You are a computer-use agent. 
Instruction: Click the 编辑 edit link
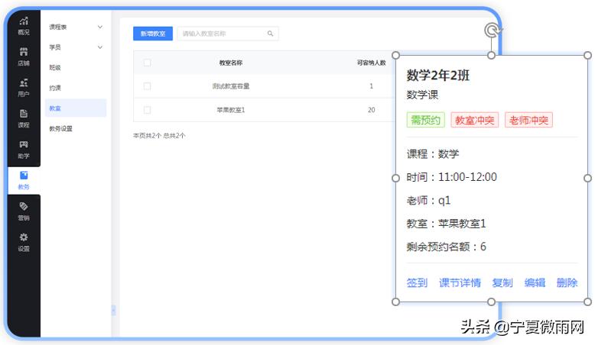(535, 283)
